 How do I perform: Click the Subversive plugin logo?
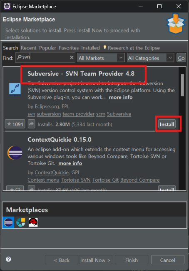[15, 89]
